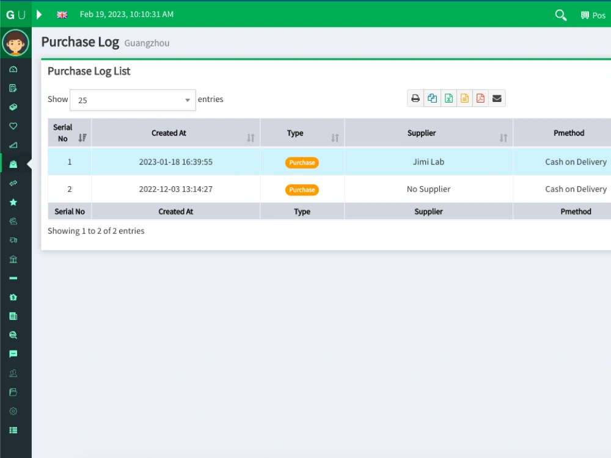Open the chat icon in the sidebar

(13, 354)
